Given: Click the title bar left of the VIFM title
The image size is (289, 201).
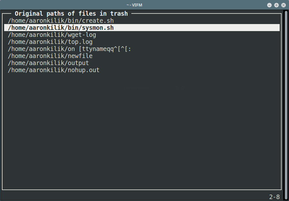Looking at the screenshot, I should click(63, 5).
